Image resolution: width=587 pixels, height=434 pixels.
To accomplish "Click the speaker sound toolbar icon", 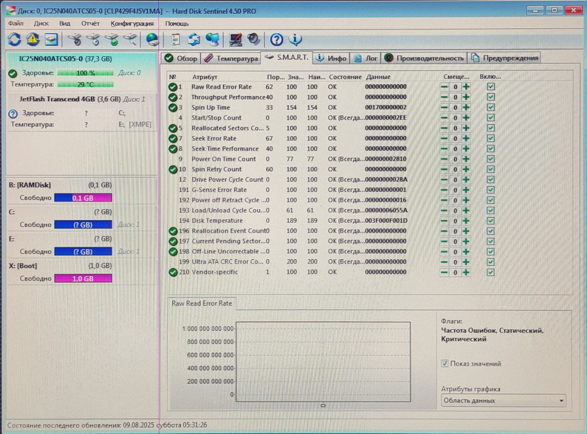I will (254, 40).
